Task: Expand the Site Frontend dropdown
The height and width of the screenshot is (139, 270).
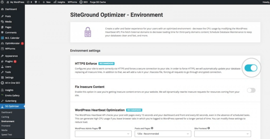Action: (x=222, y=134)
